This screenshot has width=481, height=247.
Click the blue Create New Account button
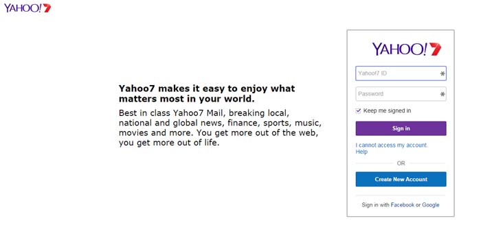click(x=401, y=179)
